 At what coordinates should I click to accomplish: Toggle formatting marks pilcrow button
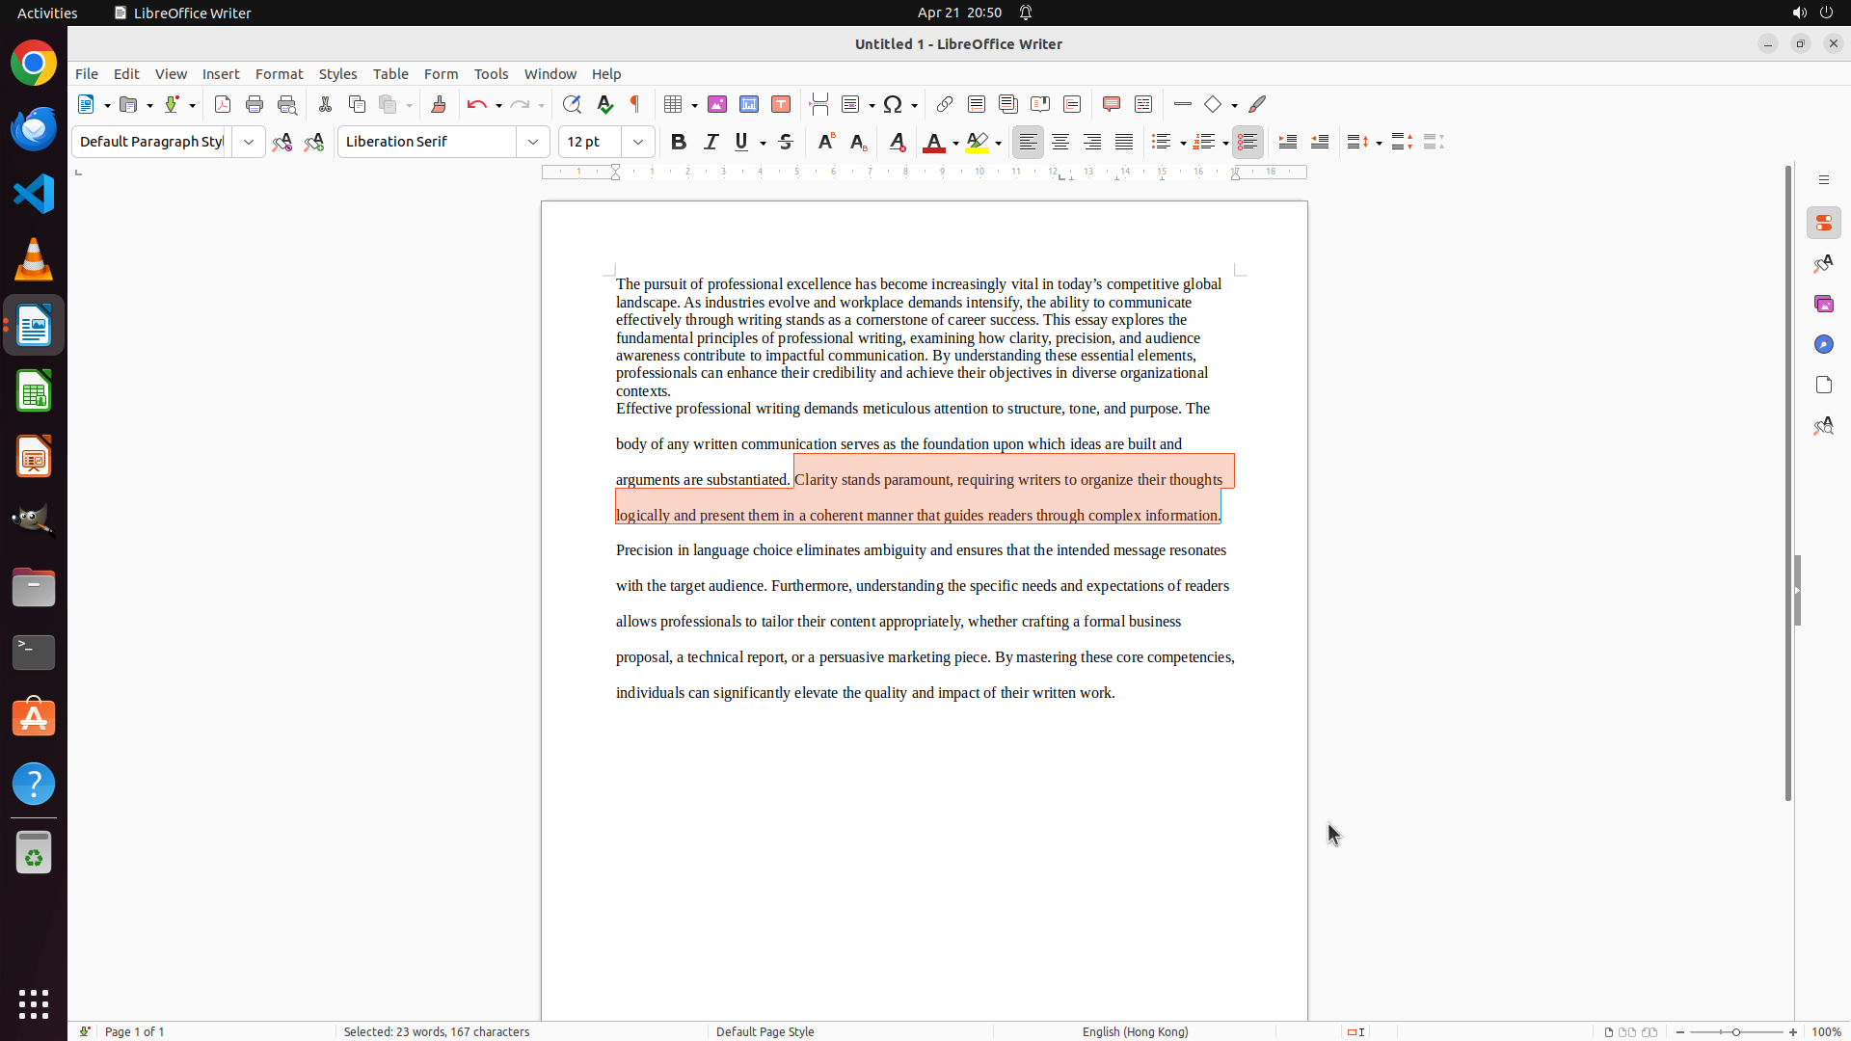[x=635, y=104]
